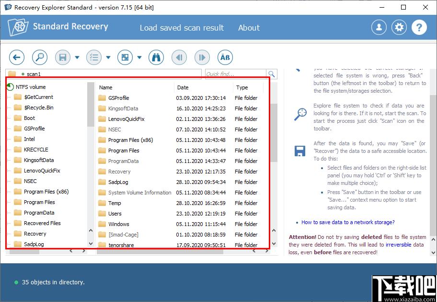Start scan with magnifier toolbar icon
437x302 pixels.
click(40, 57)
